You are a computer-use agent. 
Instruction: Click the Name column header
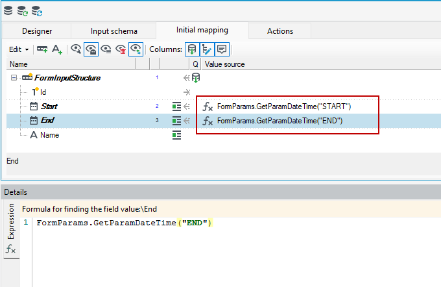point(71,64)
